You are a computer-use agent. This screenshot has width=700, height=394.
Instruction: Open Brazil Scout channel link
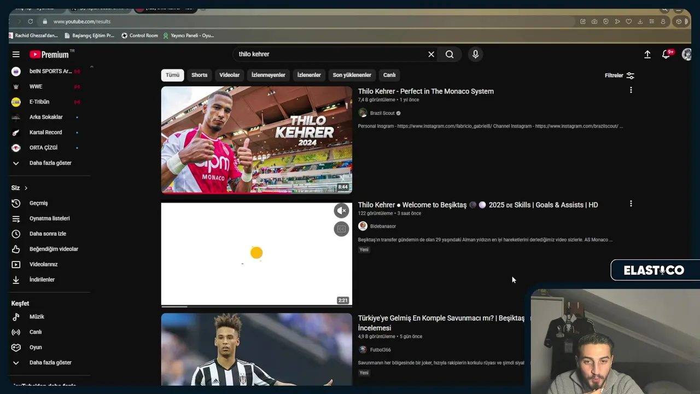[x=382, y=113]
